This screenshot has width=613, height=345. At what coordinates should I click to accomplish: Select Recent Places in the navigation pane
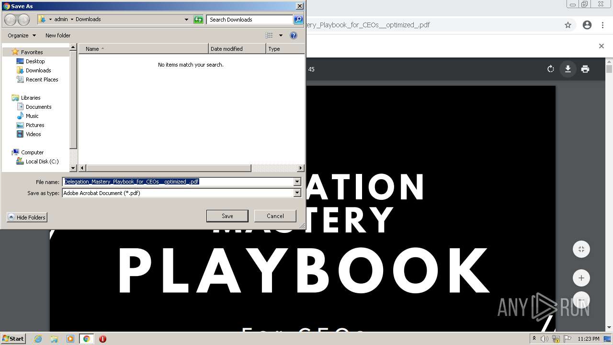(42, 80)
